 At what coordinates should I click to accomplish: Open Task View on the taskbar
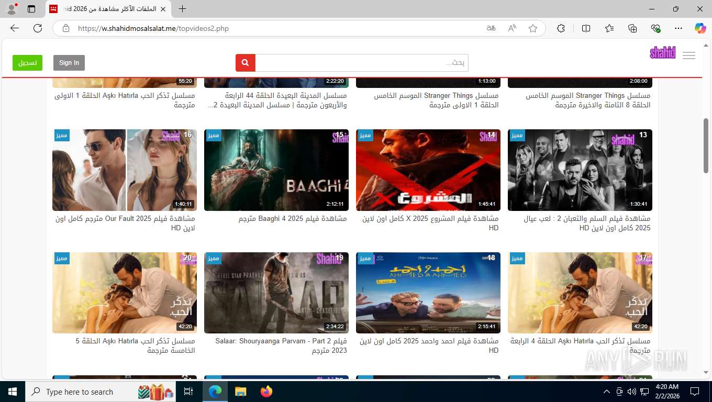point(188,392)
